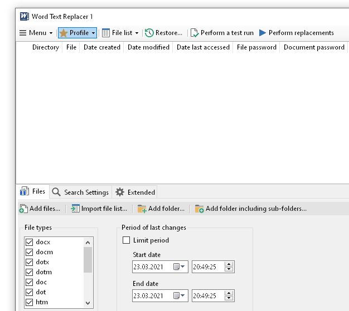Screen dimensions: 349x311
Task: Uncheck the dotx file type
Action: [x=30, y=262]
